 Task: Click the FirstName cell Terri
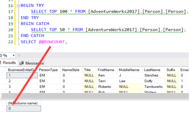click(x=107, y=81)
